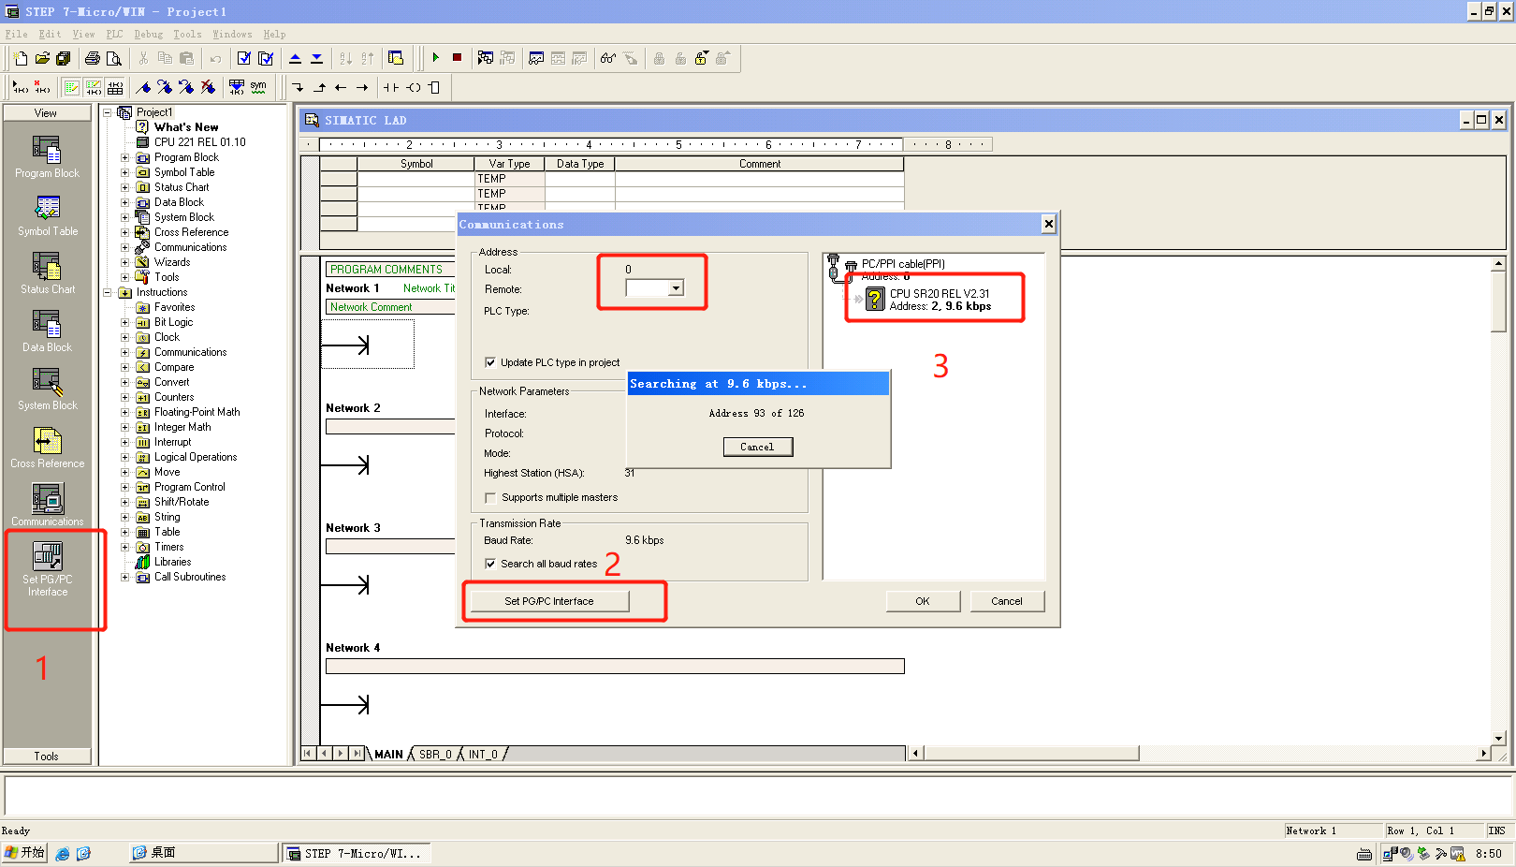Select PC/PPI cable(PPI) entry
This screenshot has width=1516, height=867.
point(903,264)
